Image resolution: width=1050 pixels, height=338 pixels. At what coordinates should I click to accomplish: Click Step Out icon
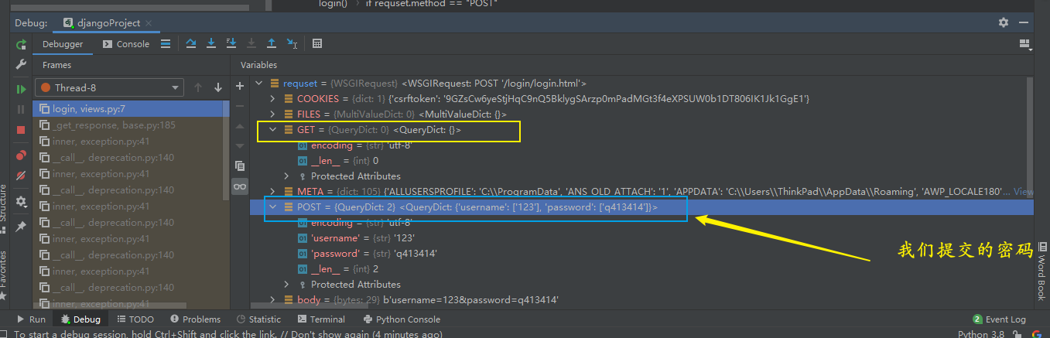271,44
